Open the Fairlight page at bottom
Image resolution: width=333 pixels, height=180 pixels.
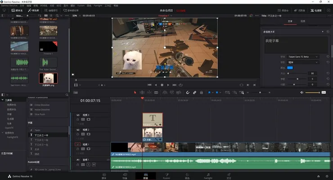[208, 175]
